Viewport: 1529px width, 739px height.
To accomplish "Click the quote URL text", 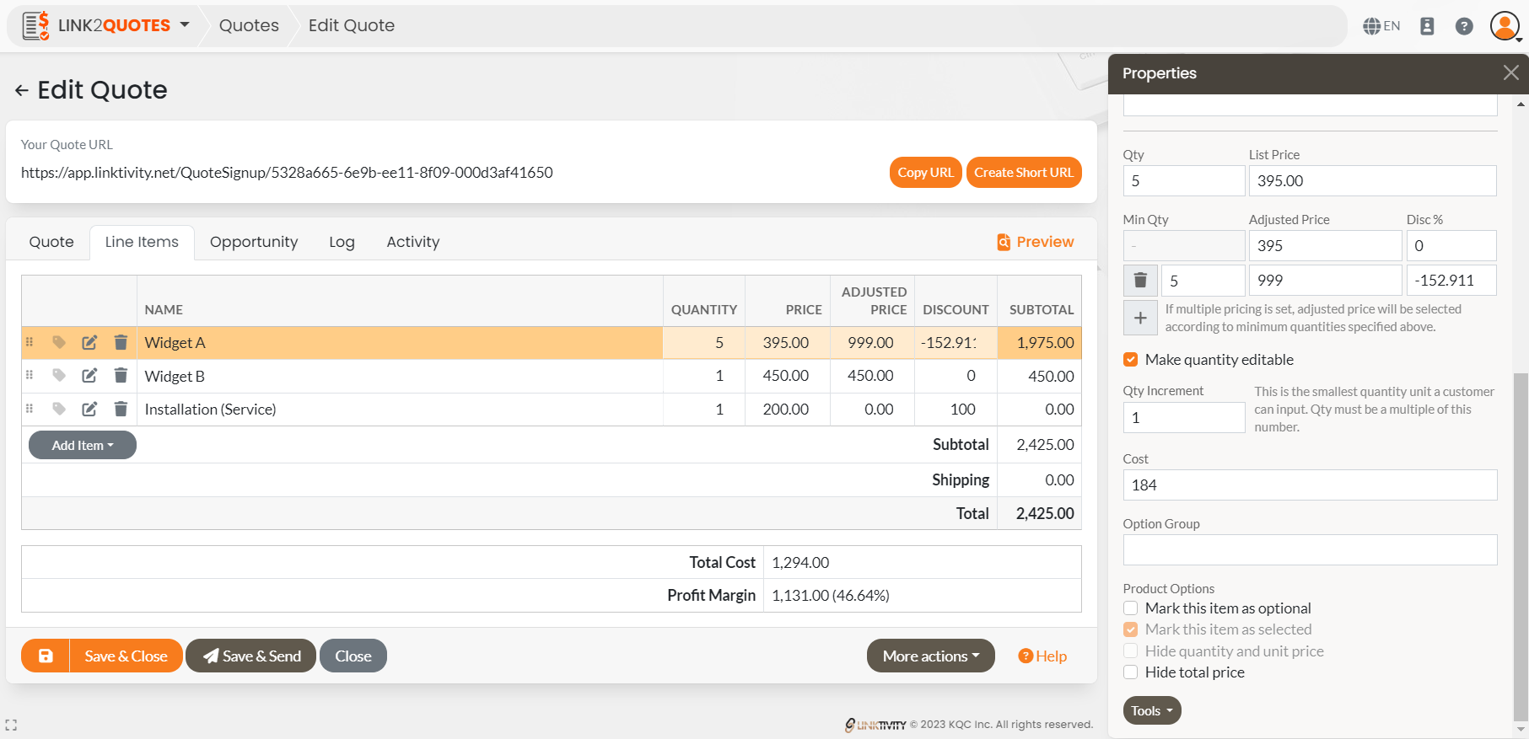I will tap(287, 172).
